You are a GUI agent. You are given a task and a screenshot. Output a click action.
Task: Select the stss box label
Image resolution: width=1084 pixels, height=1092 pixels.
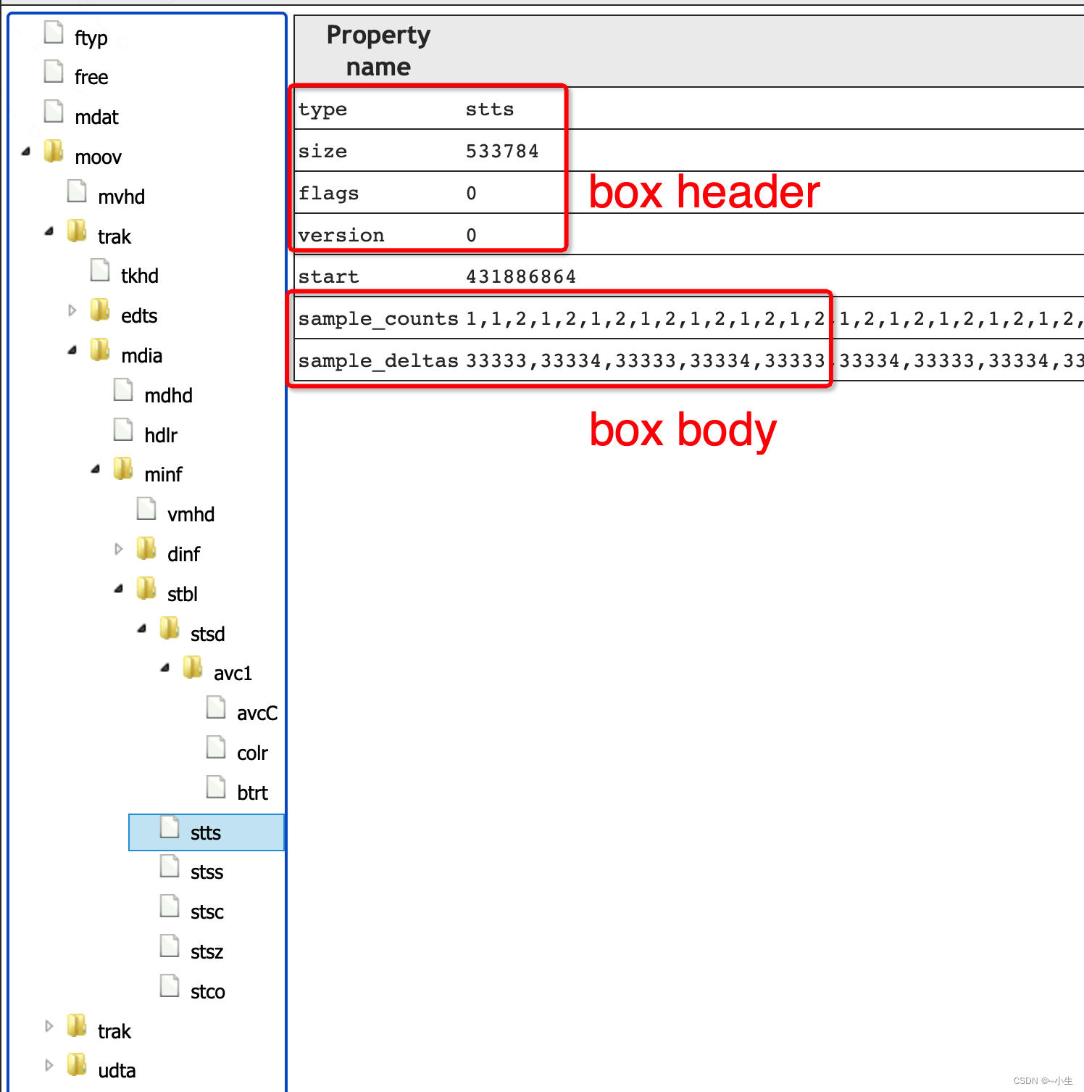point(207,872)
